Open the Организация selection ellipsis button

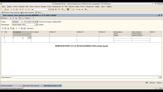click(x=36, y=25)
